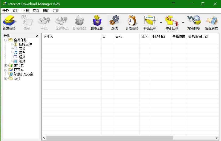221x141 pixels.
Task: Maximize the Internet Download Manager window
Action: pos(203,4)
